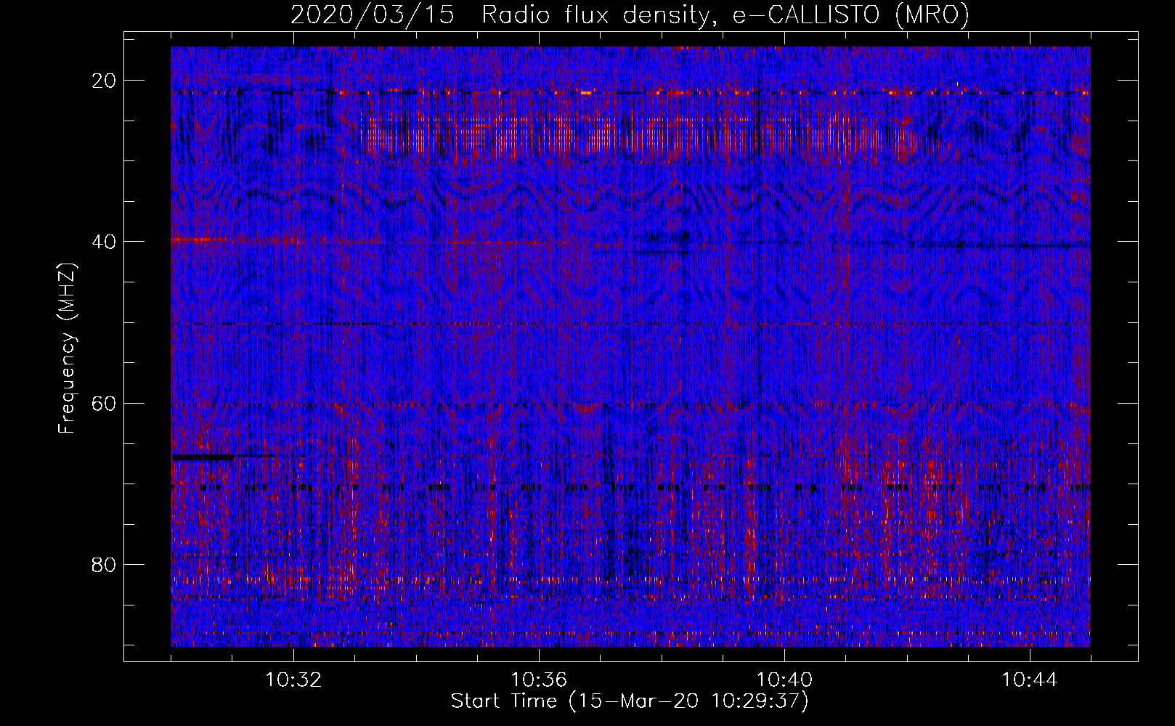1175x726 pixels.
Task: Select the 'Frequency (MHZ)' y-axis label
Action: (67, 348)
